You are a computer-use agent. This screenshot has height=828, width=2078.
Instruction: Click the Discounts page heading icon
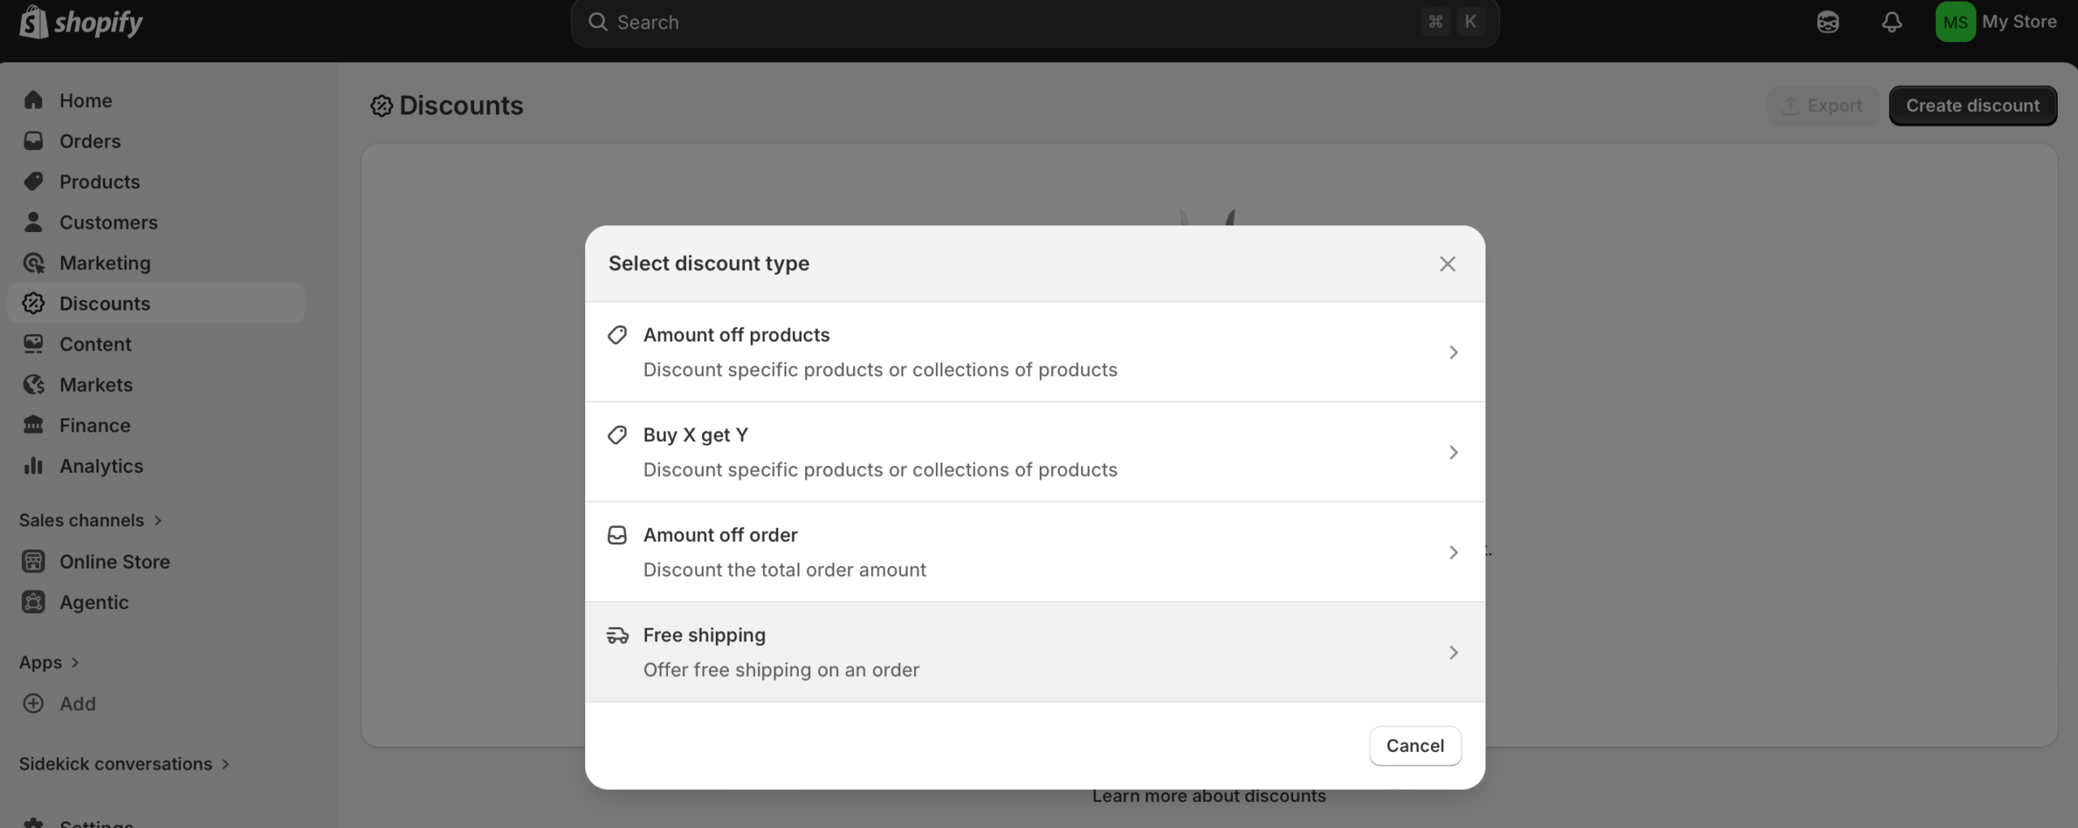pyautogui.click(x=382, y=106)
